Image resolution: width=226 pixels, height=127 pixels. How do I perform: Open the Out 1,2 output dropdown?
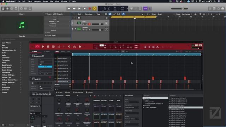pos(35,113)
